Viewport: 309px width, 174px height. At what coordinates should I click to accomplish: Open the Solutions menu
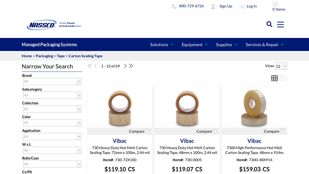tap(161, 44)
